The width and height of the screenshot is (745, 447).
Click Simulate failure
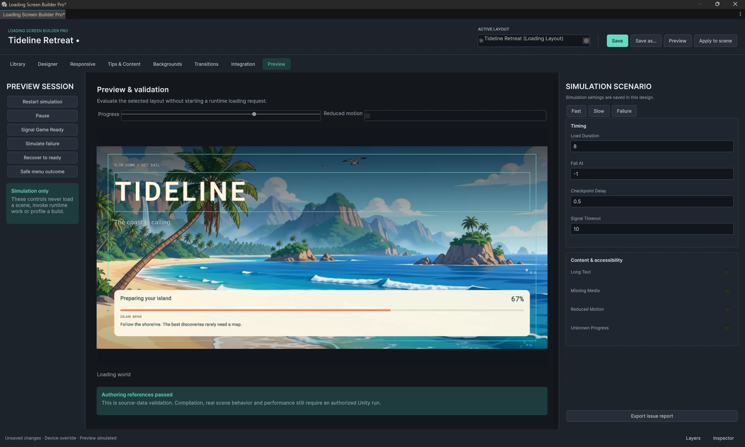pyautogui.click(x=42, y=144)
